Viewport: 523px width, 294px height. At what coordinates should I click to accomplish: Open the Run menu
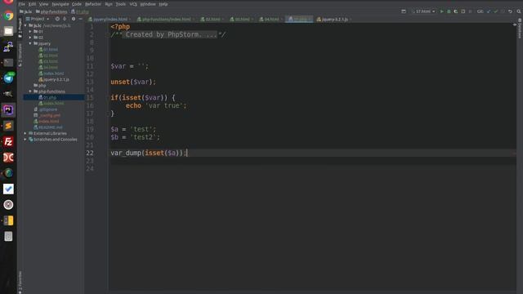(109, 4)
